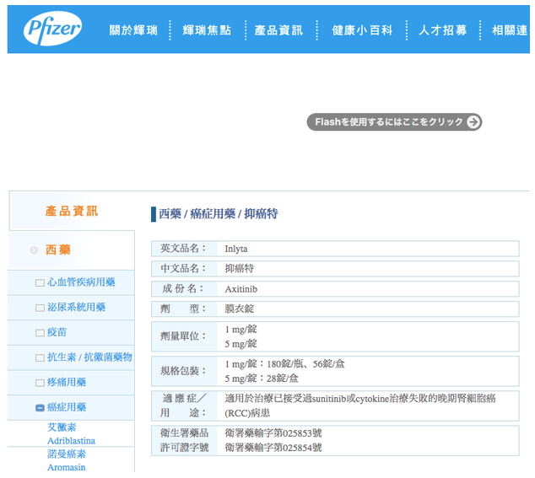Click the 劑型 row label

[184, 309]
